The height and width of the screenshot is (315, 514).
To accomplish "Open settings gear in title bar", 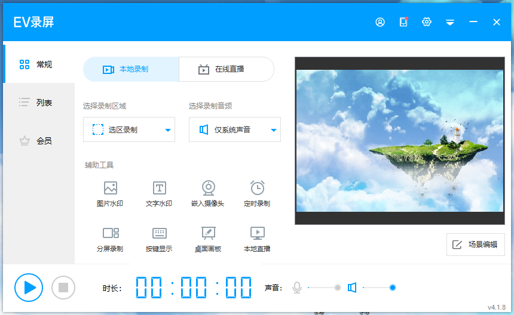I will 427,22.
